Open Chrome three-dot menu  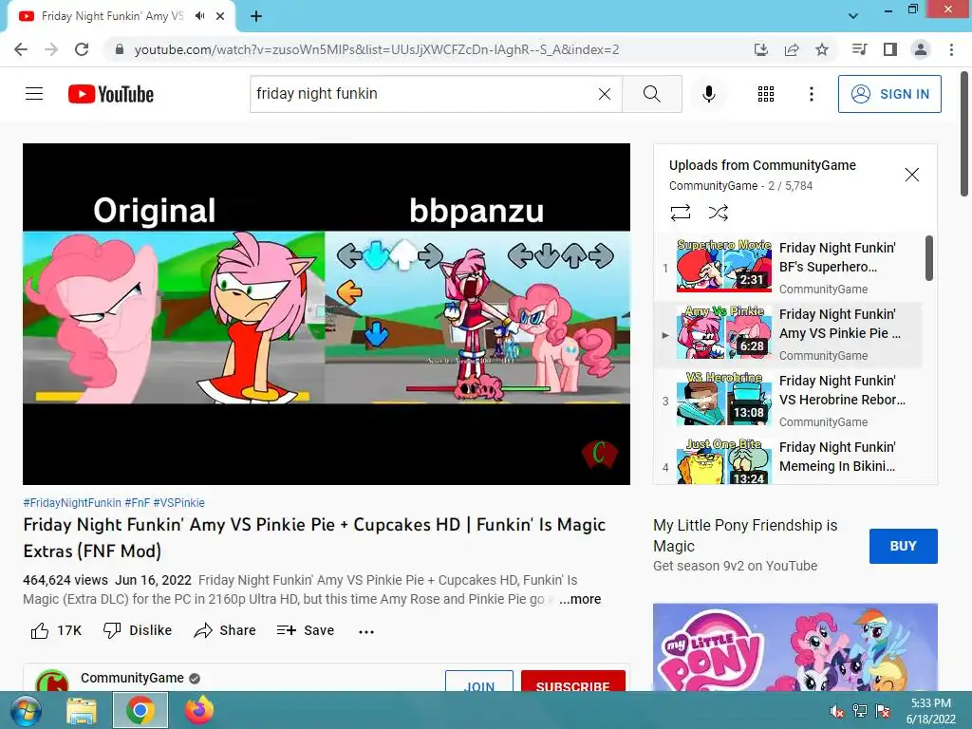(951, 49)
